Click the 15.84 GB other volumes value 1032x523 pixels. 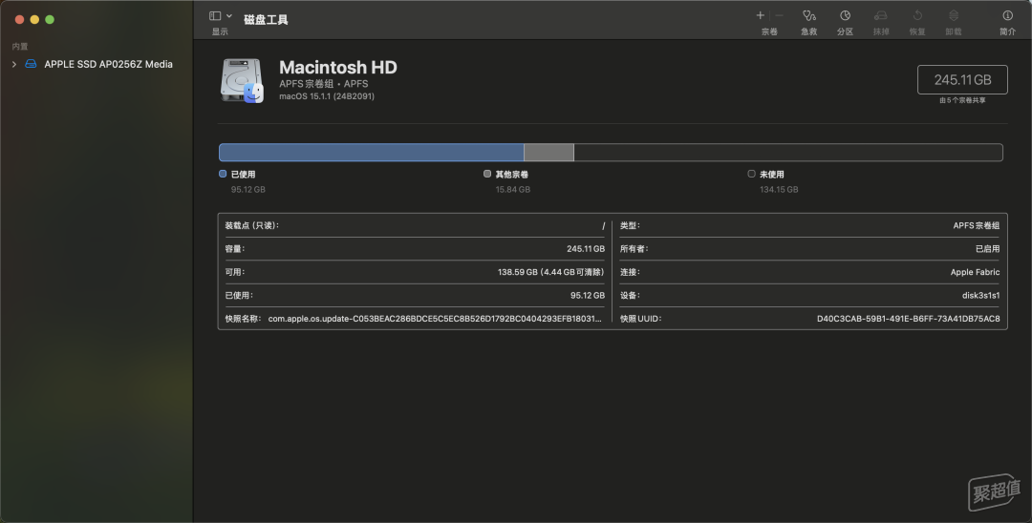[x=513, y=189]
